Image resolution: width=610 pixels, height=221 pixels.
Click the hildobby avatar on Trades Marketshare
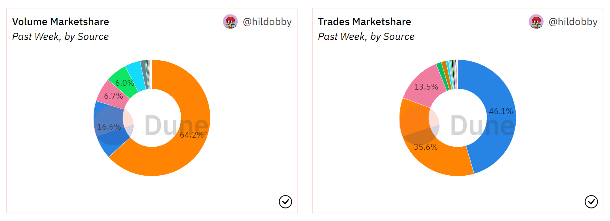tap(536, 22)
